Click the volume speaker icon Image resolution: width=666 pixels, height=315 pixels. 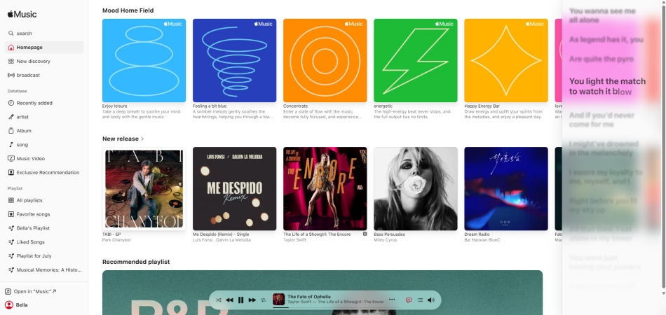click(x=431, y=300)
